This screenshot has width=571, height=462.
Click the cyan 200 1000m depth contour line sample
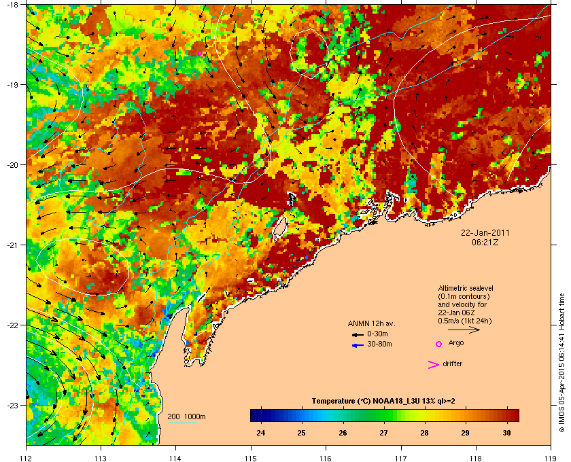182,423
